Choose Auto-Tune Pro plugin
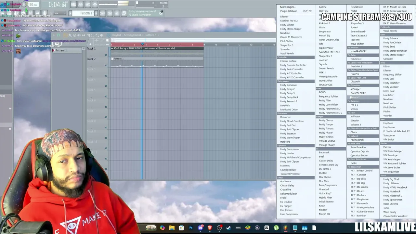416x234 pixels. point(358,147)
